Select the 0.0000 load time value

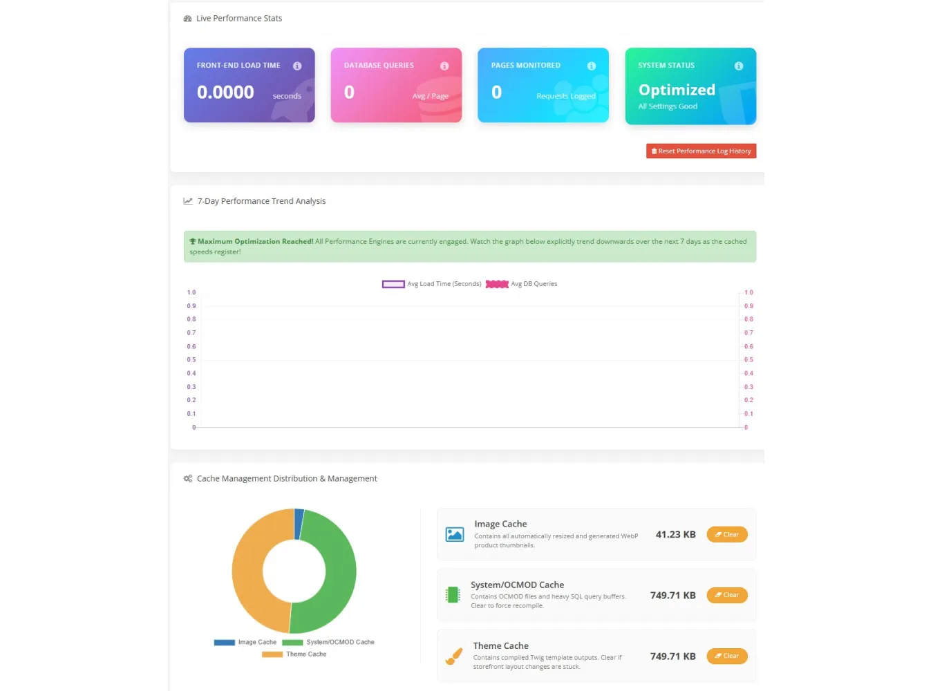point(225,92)
